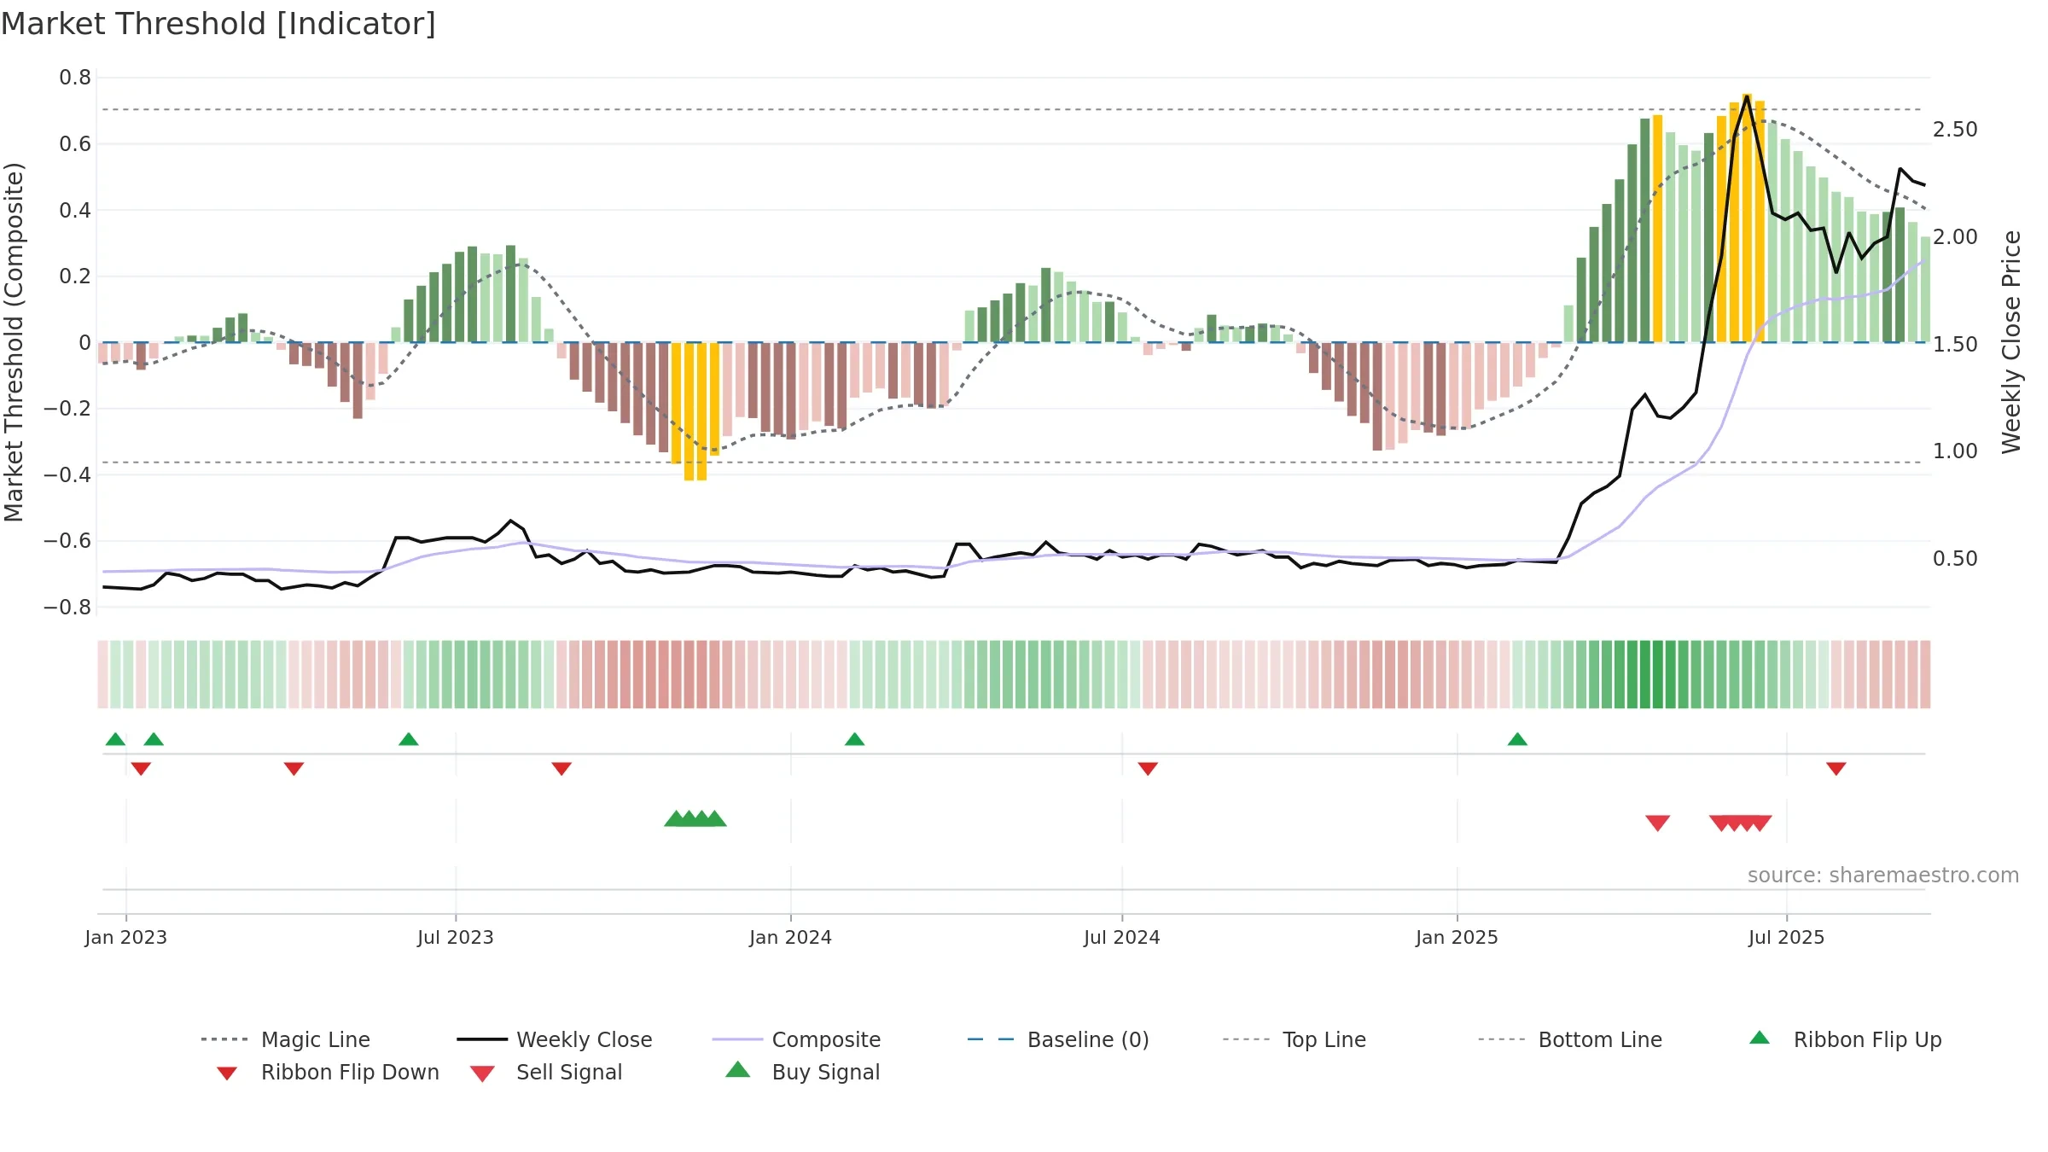Click the 1.50 right axis tick label
2048x1152 pixels.
1955,345
